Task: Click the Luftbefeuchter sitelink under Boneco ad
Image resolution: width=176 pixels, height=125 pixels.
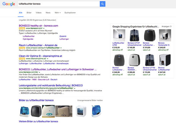Action: (x=29, y=36)
